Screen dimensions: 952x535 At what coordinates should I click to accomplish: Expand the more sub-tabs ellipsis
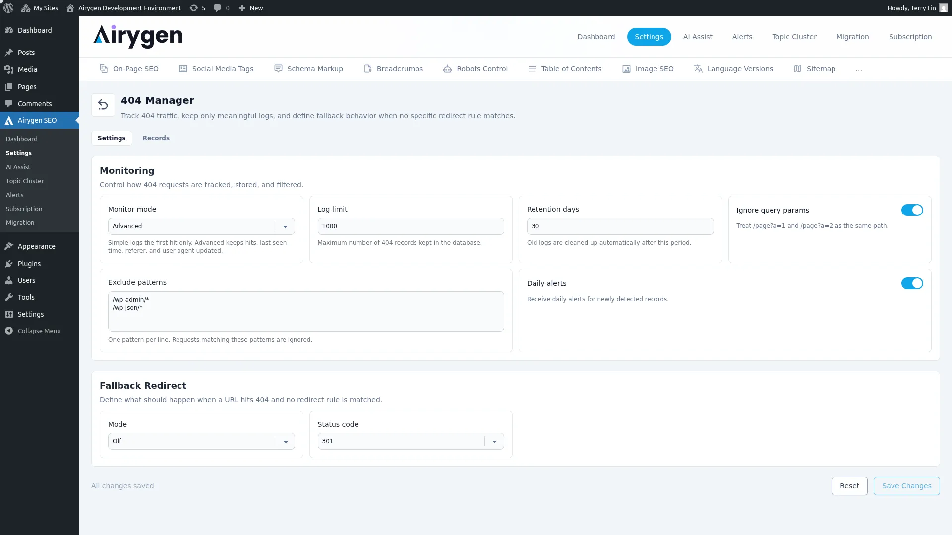(859, 69)
